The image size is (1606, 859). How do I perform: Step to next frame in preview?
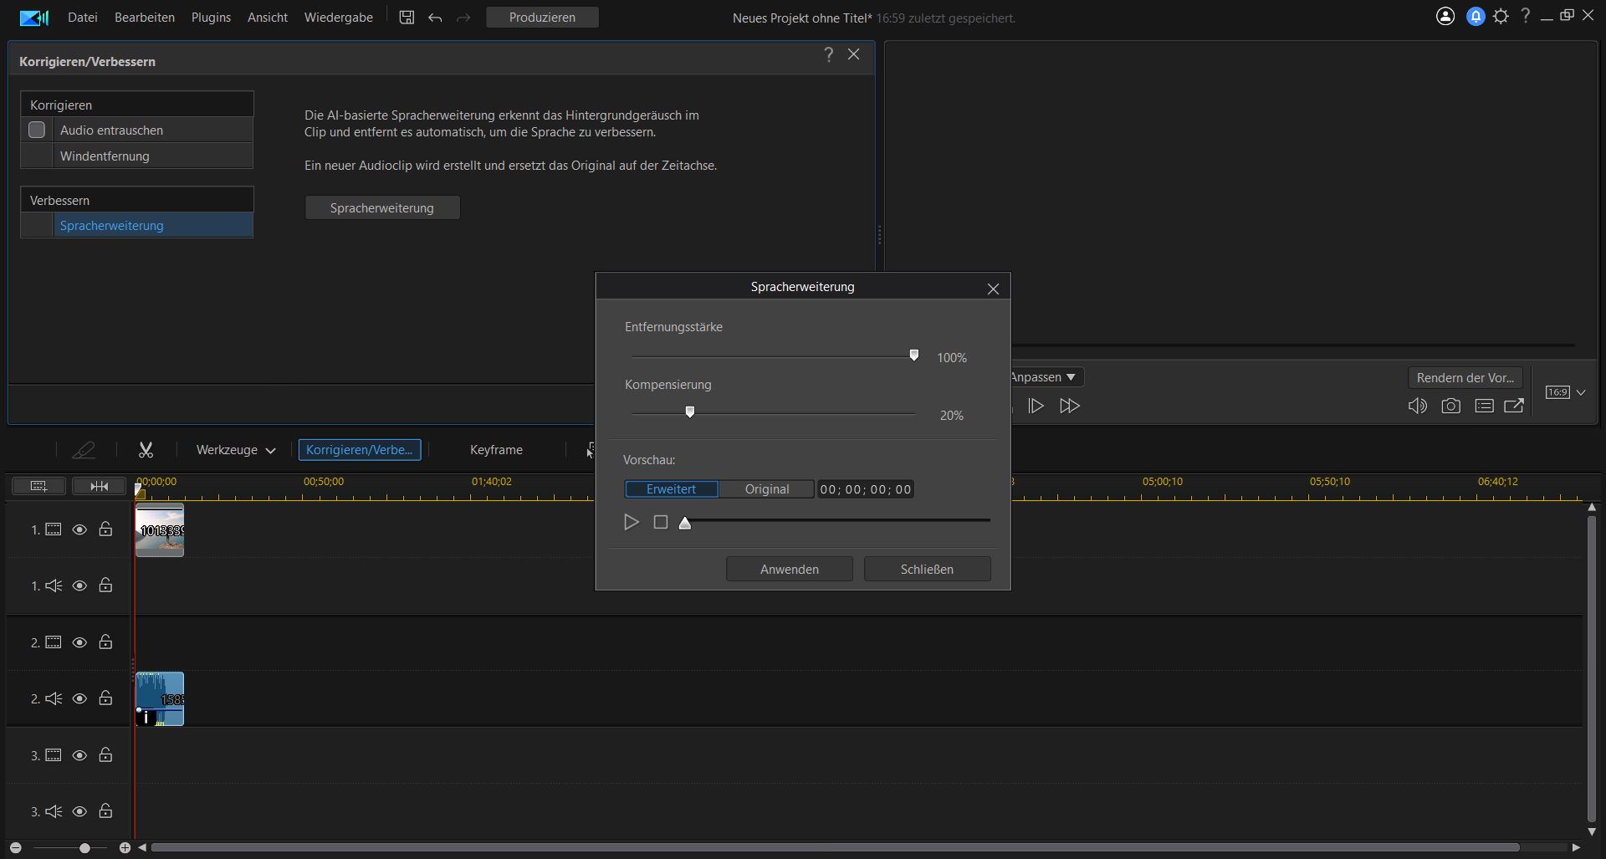pyautogui.click(x=1036, y=406)
